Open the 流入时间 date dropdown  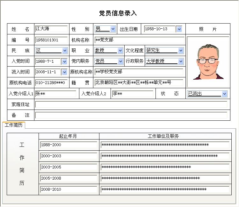(64, 72)
